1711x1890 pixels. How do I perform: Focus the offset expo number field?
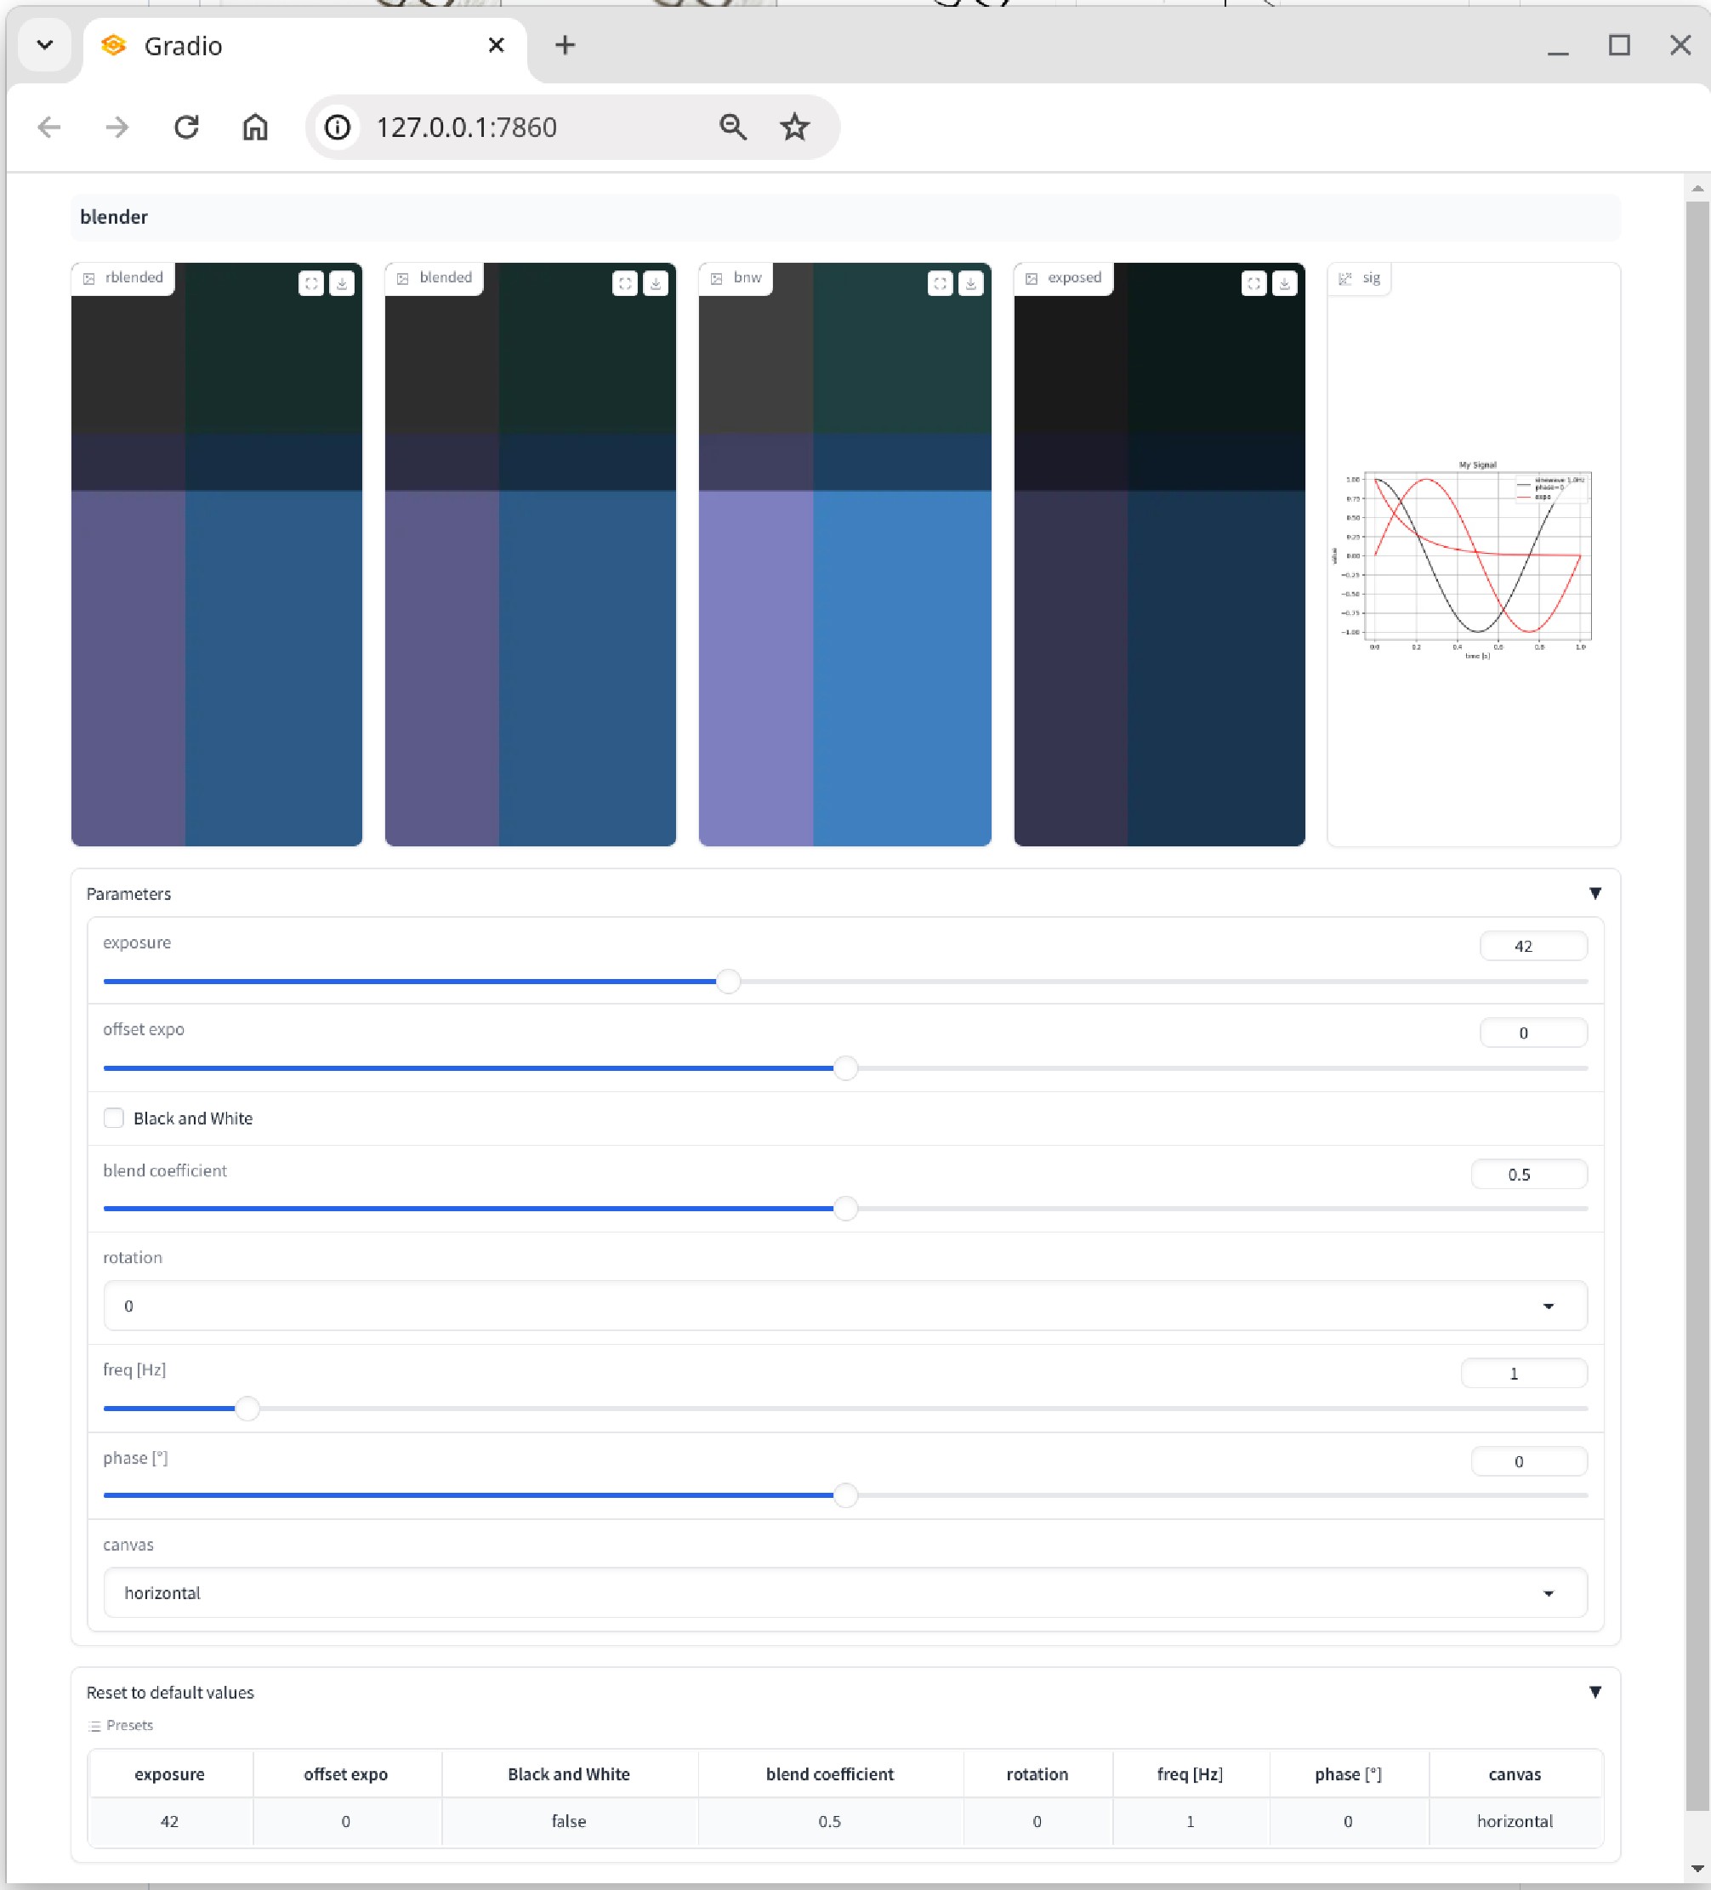pyautogui.click(x=1533, y=1033)
